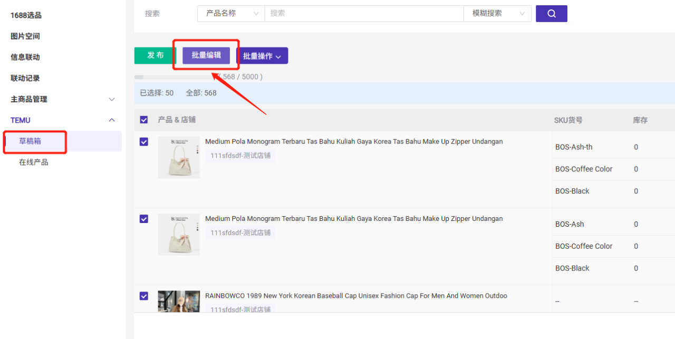Click the magnifier search button
675x339 pixels.
[551, 14]
